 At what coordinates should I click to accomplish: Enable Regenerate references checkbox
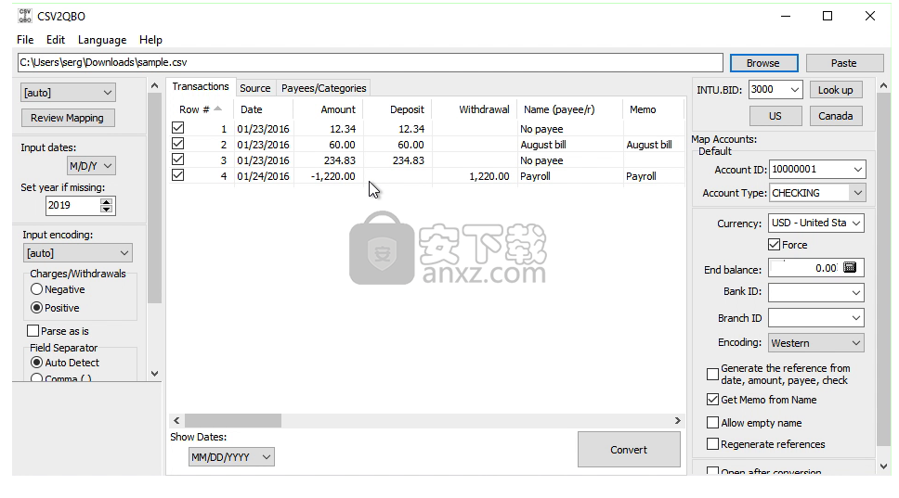[x=712, y=443]
